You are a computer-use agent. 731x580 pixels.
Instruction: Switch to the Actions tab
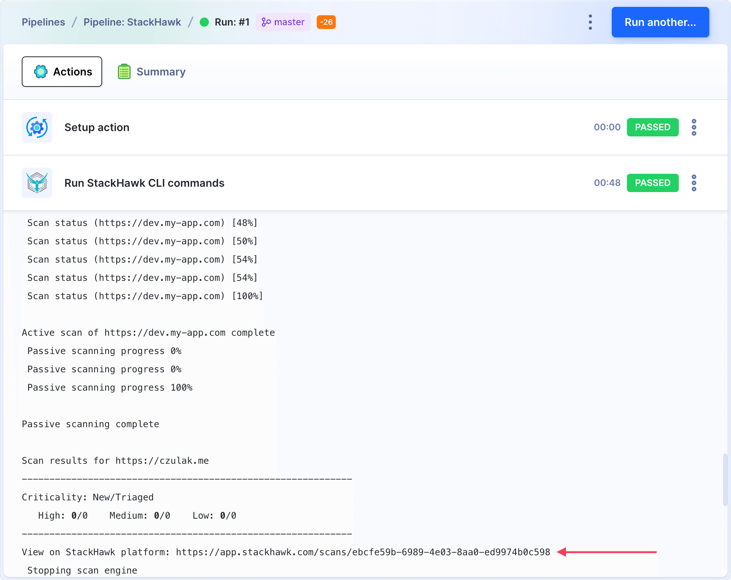(x=62, y=72)
